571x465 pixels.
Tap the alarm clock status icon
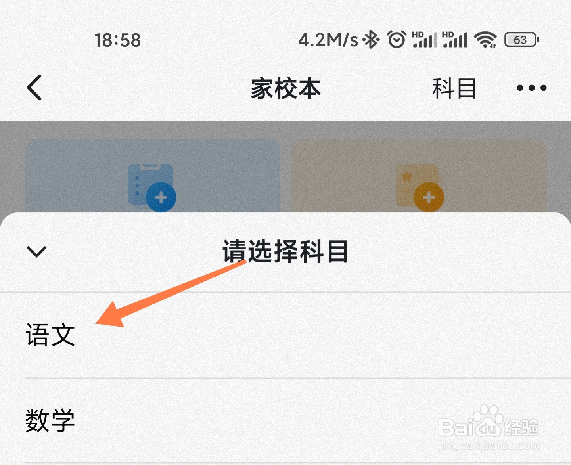coord(397,40)
